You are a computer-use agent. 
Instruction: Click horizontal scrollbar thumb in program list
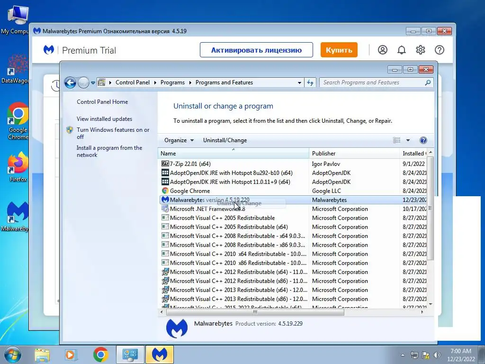click(x=255, y=312)
